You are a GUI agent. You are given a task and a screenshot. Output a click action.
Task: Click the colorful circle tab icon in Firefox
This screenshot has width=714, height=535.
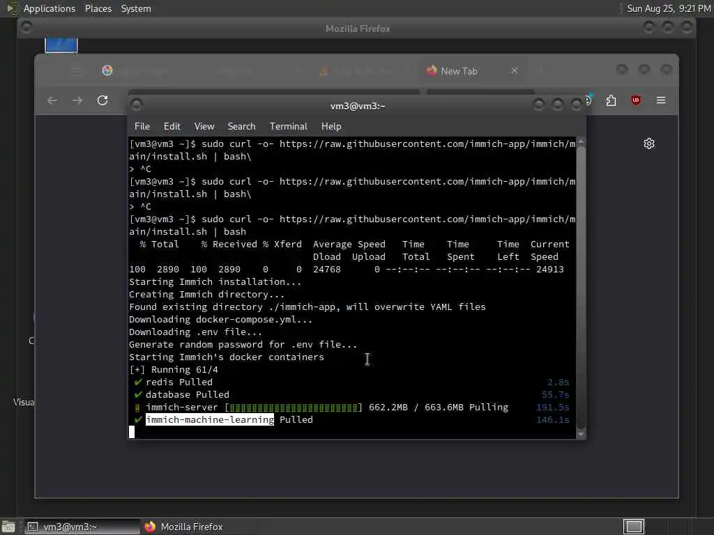107,70
